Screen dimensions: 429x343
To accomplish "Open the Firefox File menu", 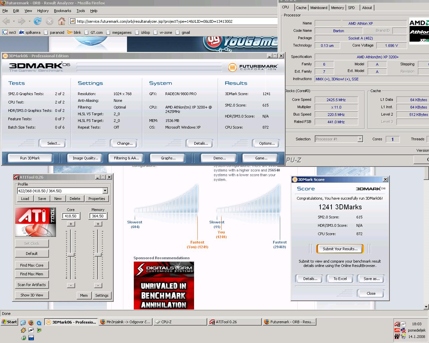I will (x=5, y=11).
